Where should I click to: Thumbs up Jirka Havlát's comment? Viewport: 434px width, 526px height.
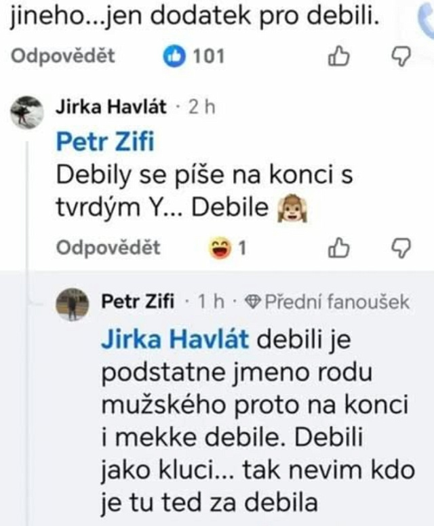[338, 249]
